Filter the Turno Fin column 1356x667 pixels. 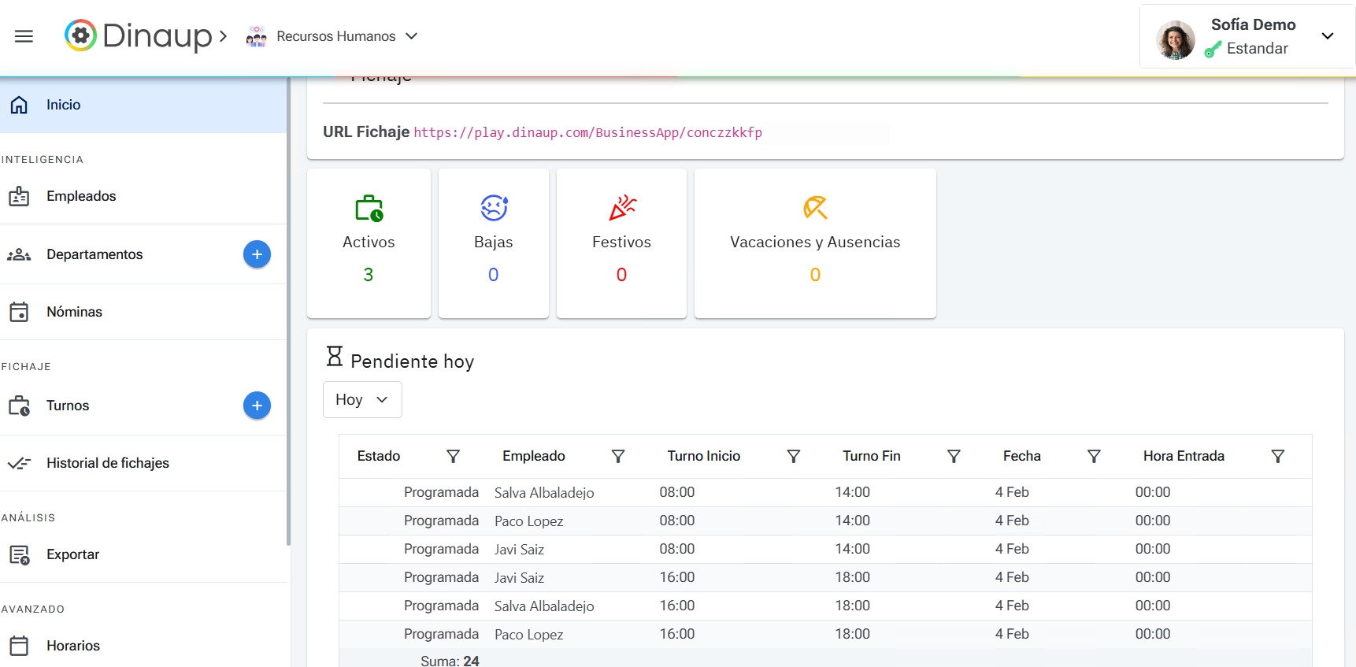click(954, 457)
